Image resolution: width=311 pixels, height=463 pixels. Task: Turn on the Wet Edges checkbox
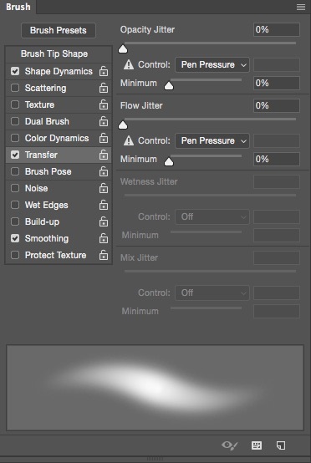(x=15, y=205)
